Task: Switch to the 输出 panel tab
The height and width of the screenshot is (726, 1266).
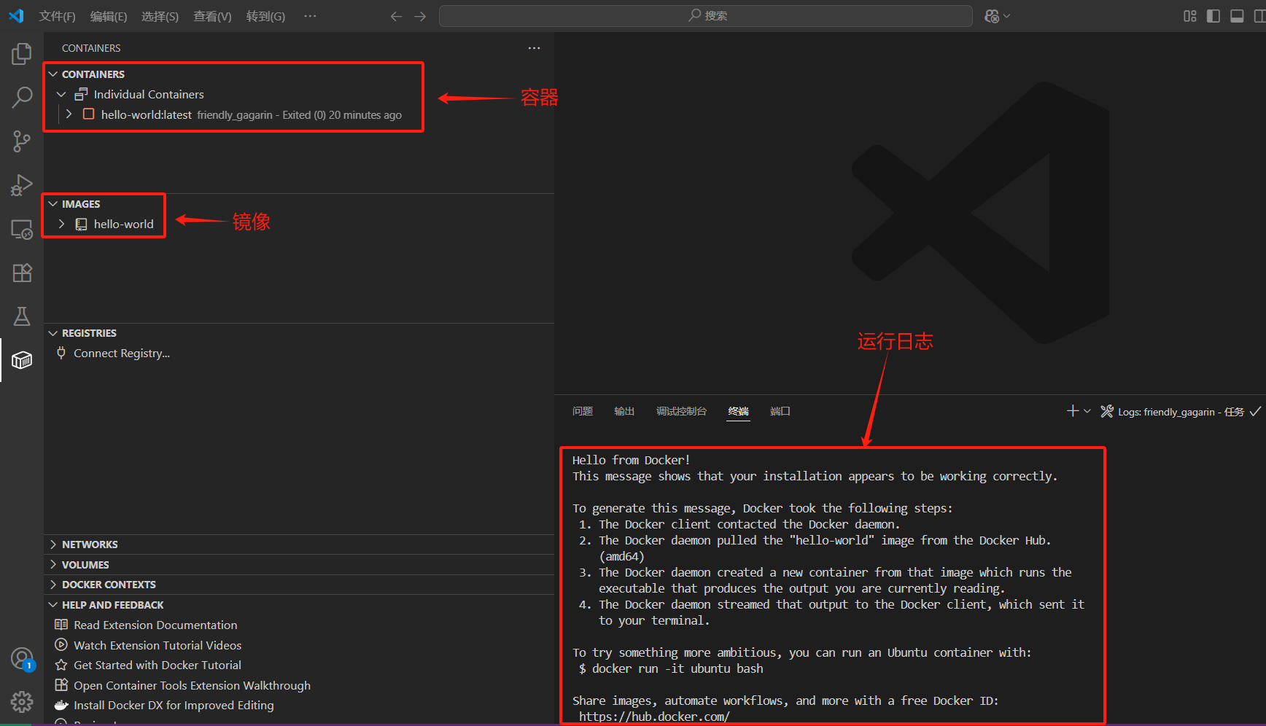Action: coord(624,411)
